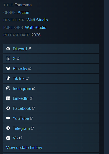Click the external-link arrow beside YouTube
The width and height of the screenshot is (109, 154).
point(32,118)
